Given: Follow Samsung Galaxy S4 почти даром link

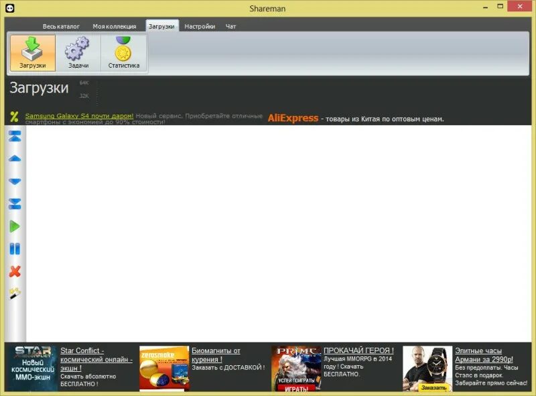Looking at the screenshot, I should click(79, 116).
